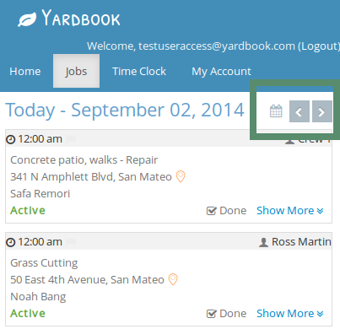Click the flag icon on Concrete patio job
This screenshot has height=329, width=340.
click(71, 139)
